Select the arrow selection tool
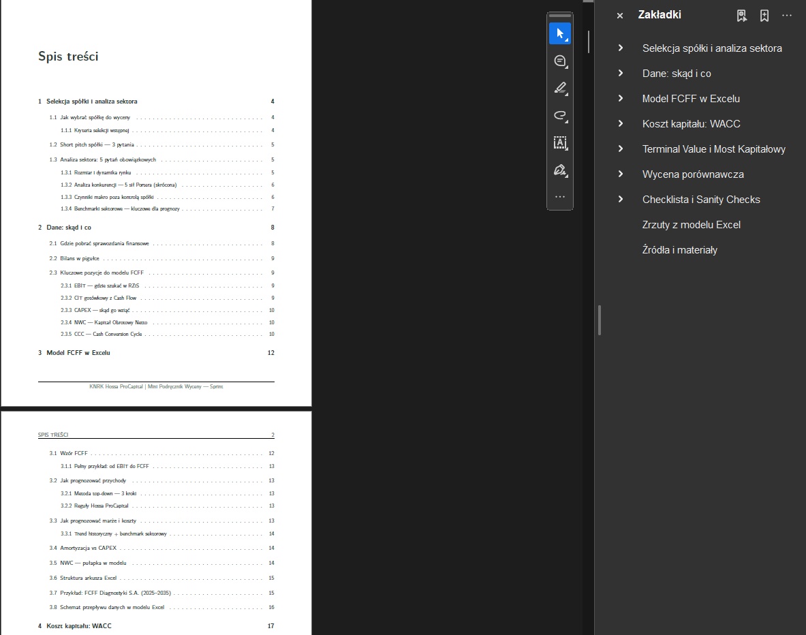This screenshot has width=806, height=635. point(560,34)
